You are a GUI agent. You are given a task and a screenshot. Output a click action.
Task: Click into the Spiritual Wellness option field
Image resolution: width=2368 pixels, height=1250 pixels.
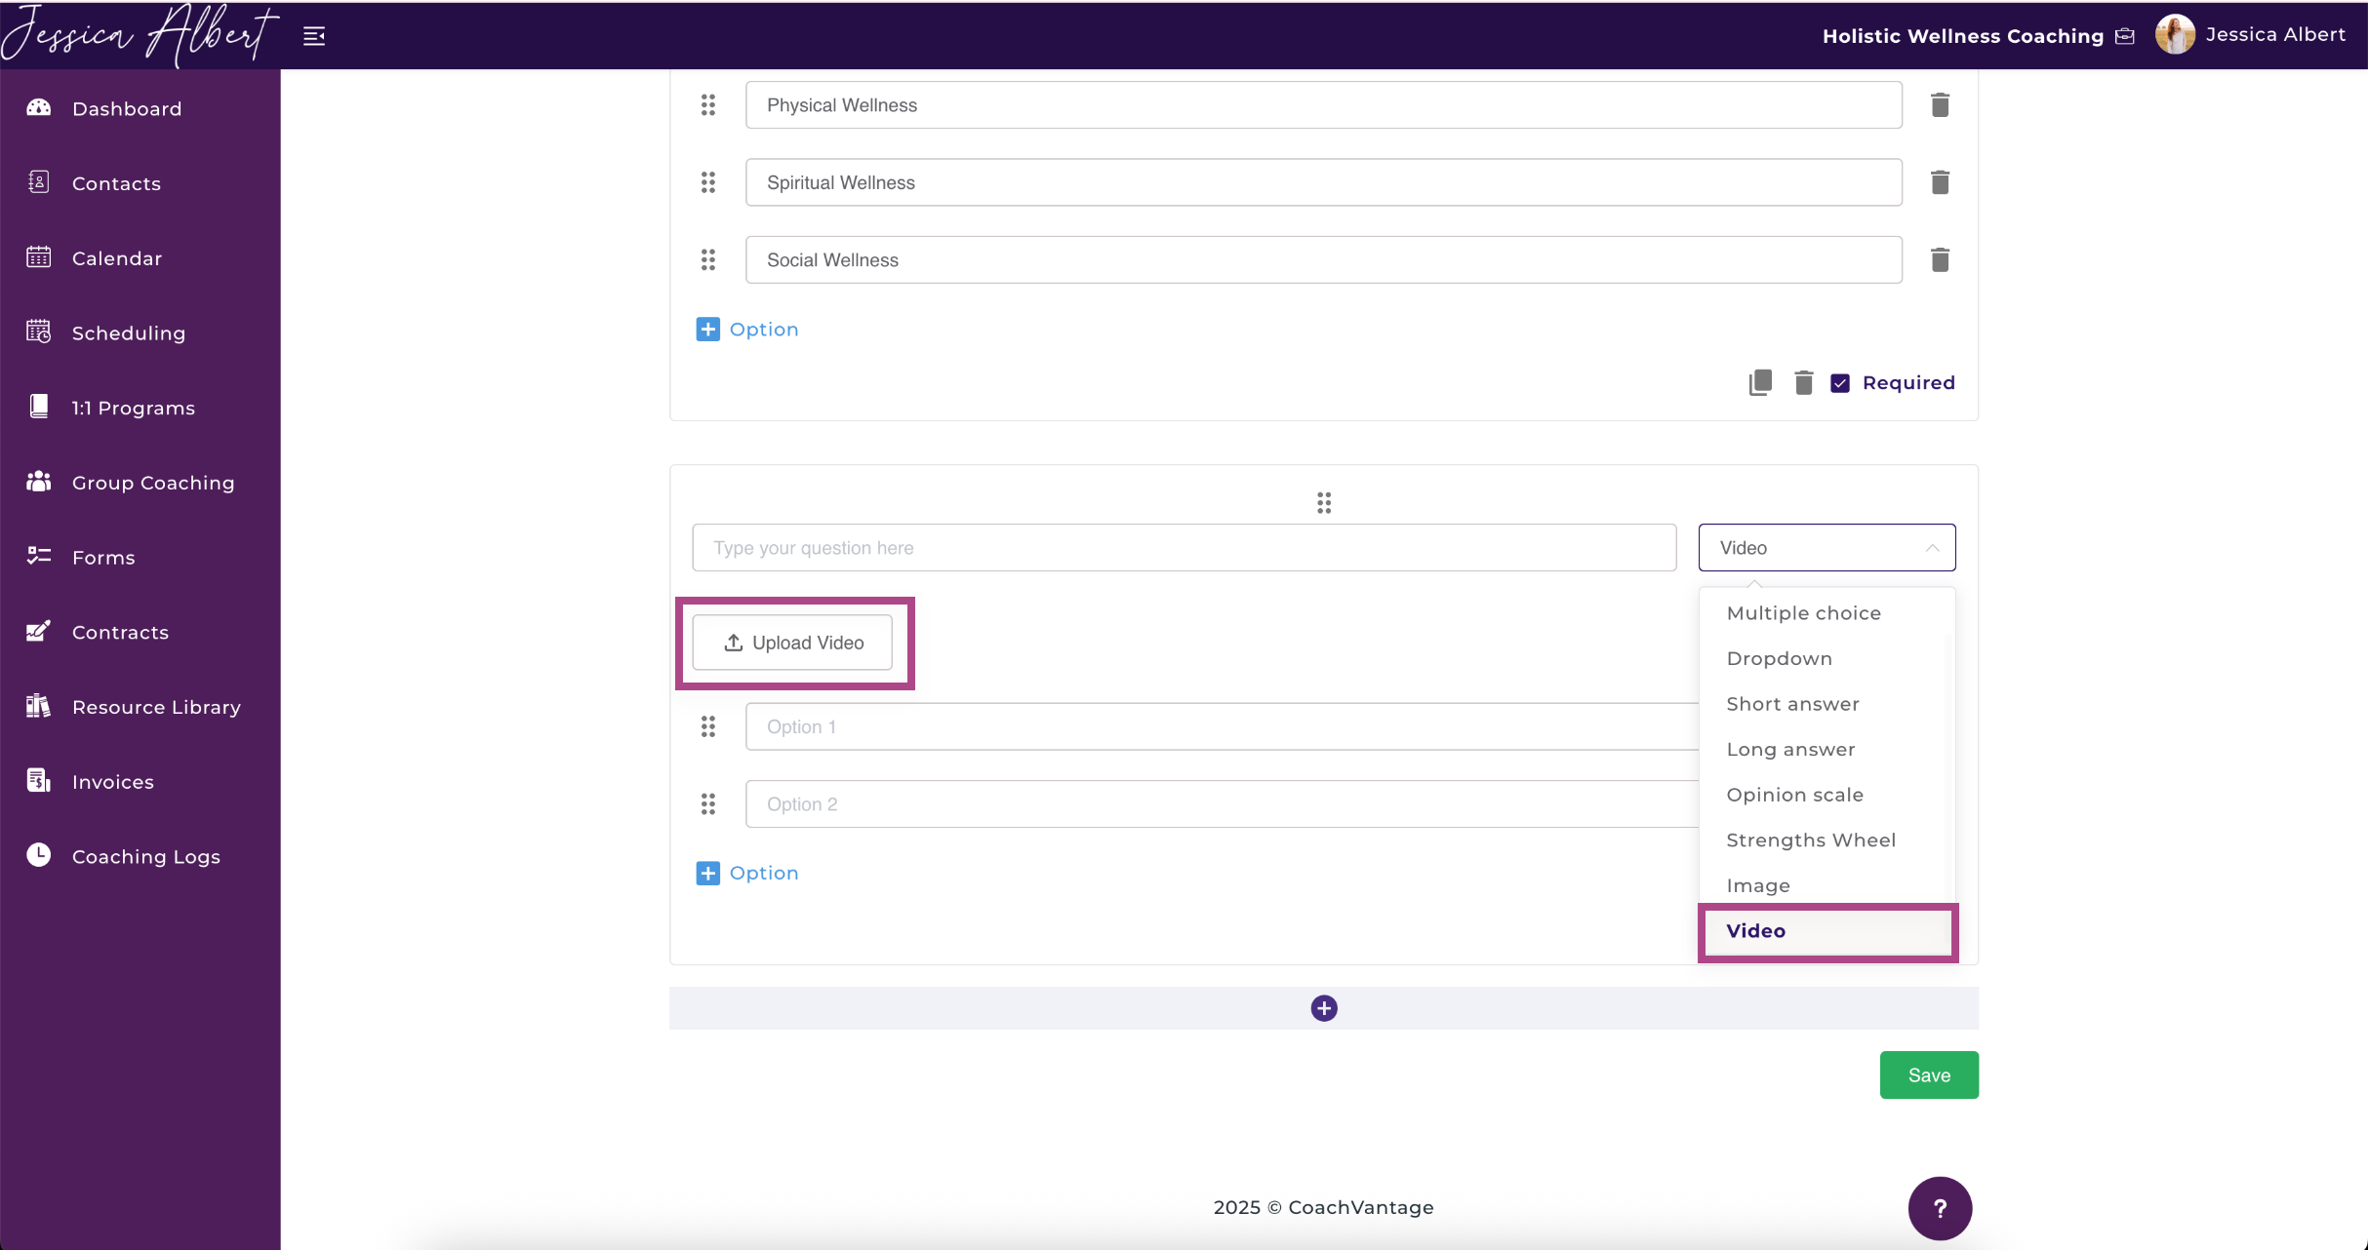click(x=1324, y=182)
